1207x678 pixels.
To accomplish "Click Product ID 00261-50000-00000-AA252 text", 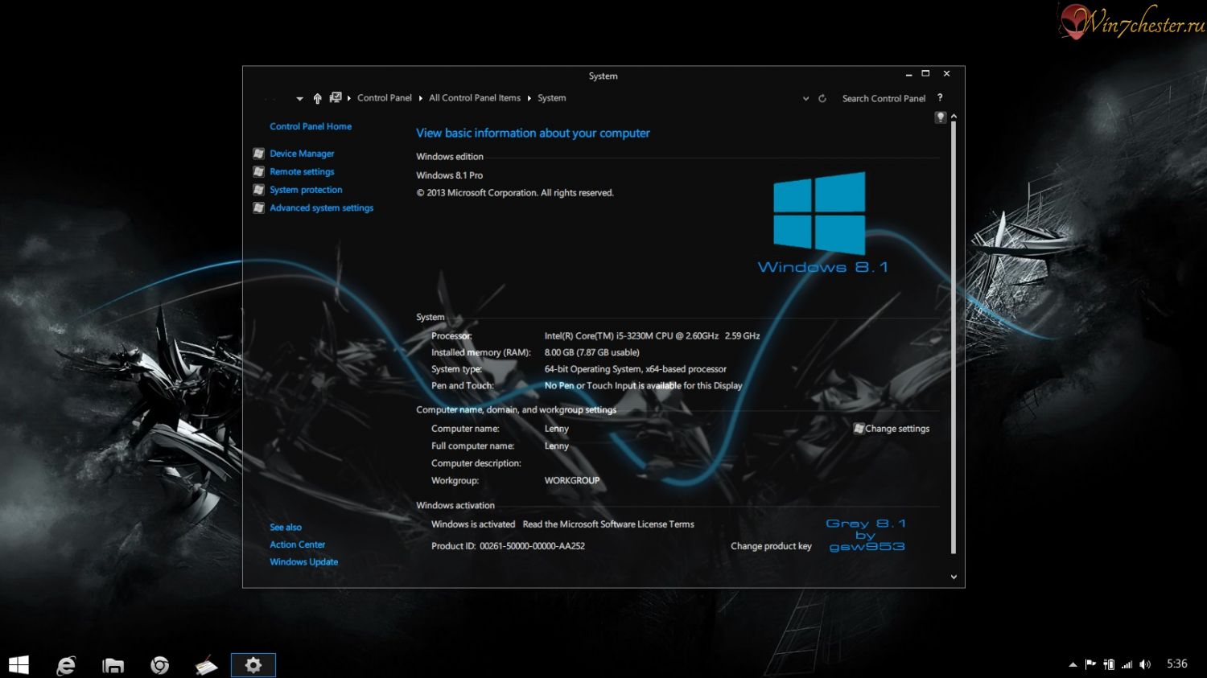I will [508, 546].
